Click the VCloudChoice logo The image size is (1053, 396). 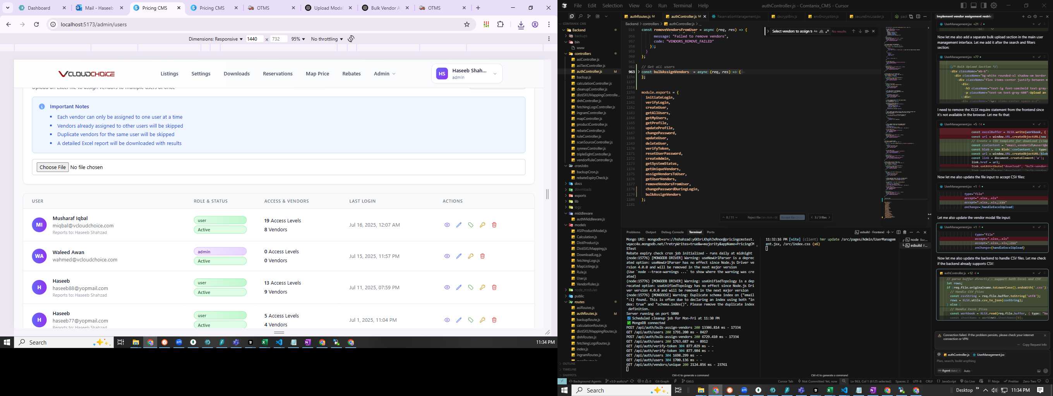pyautogui.click(x=86, y=74)
